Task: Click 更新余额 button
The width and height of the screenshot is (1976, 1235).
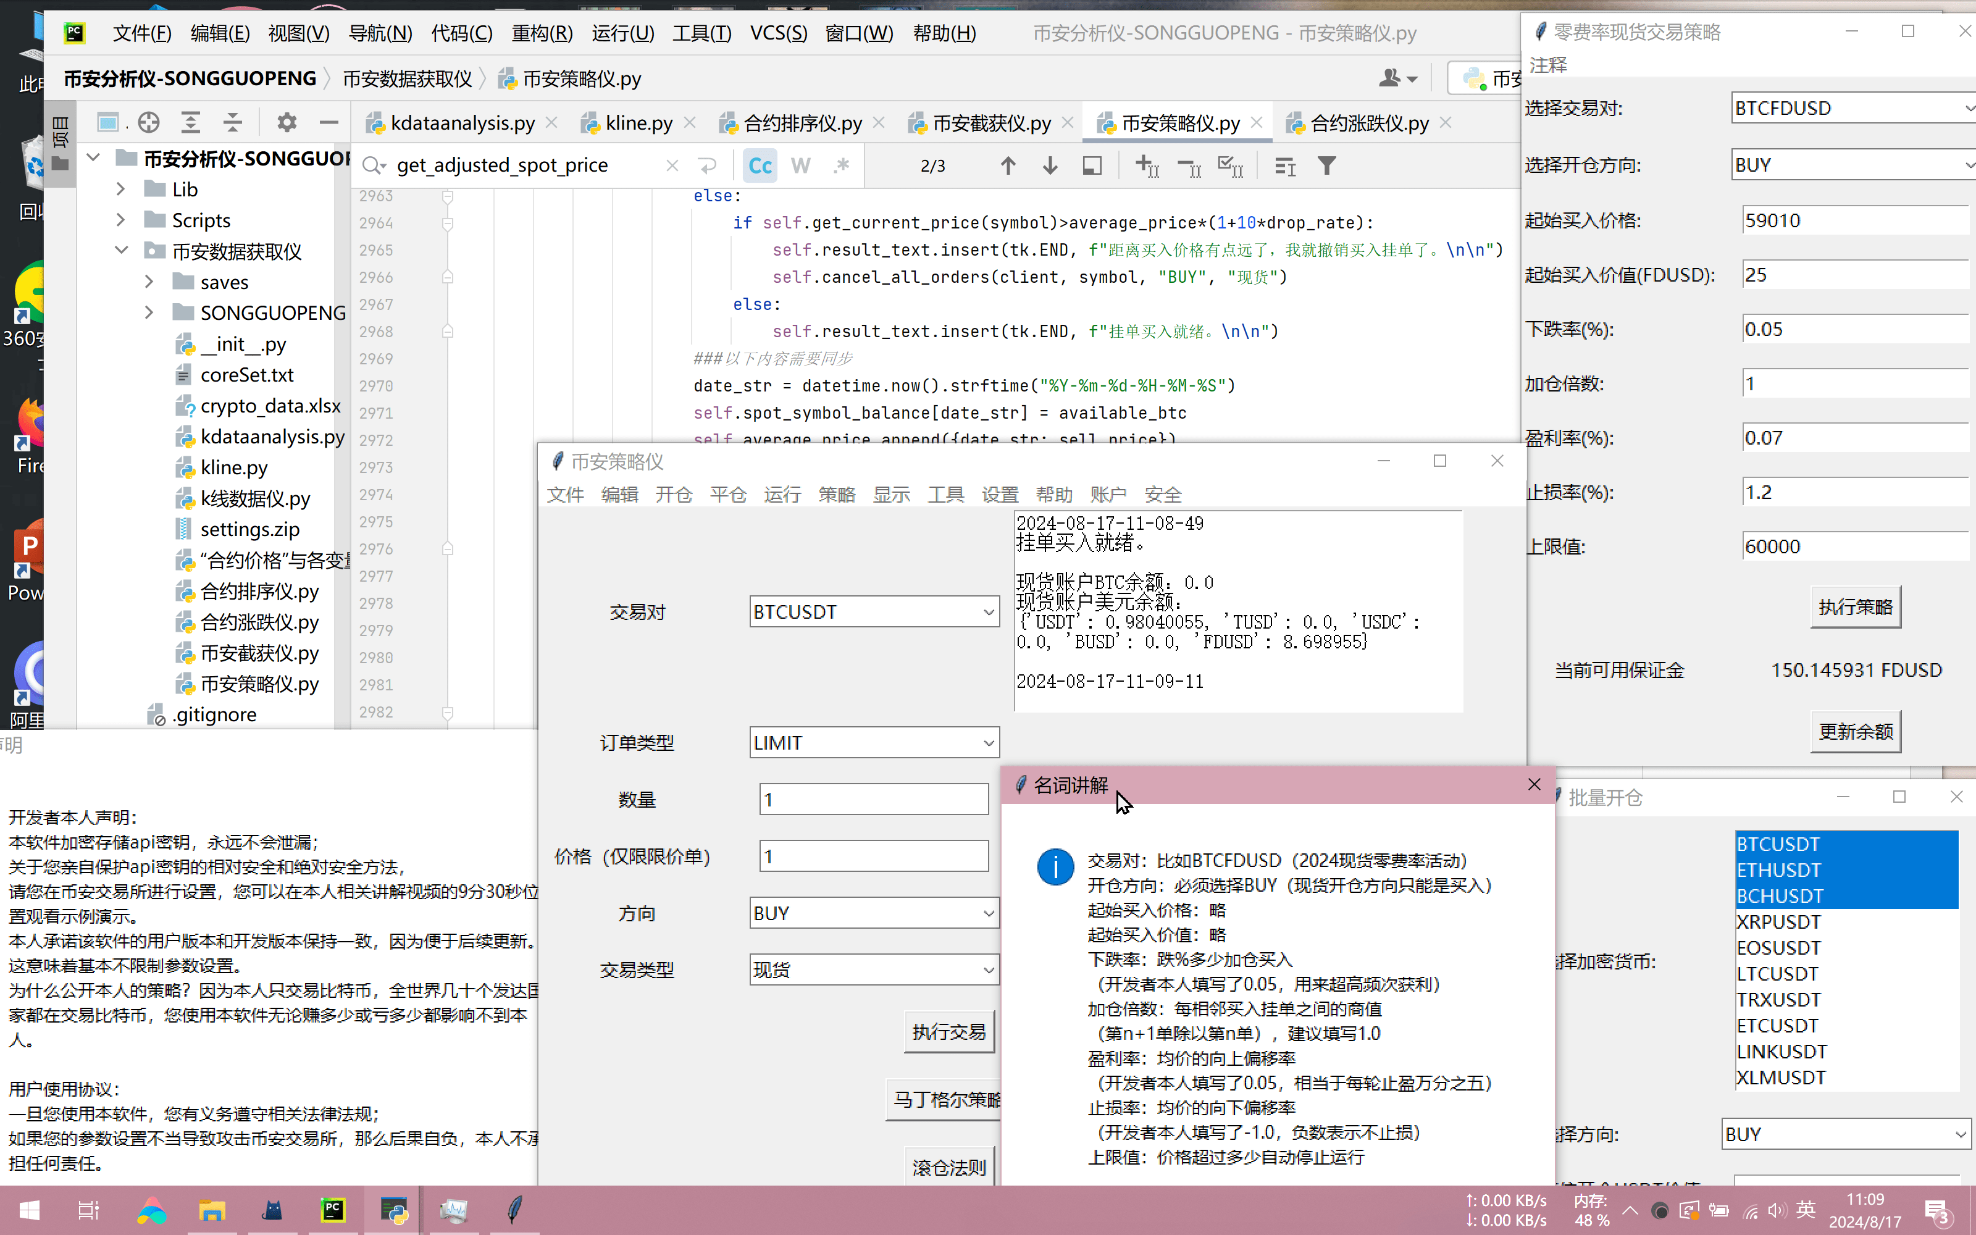Action: (x=1855, y=731)
